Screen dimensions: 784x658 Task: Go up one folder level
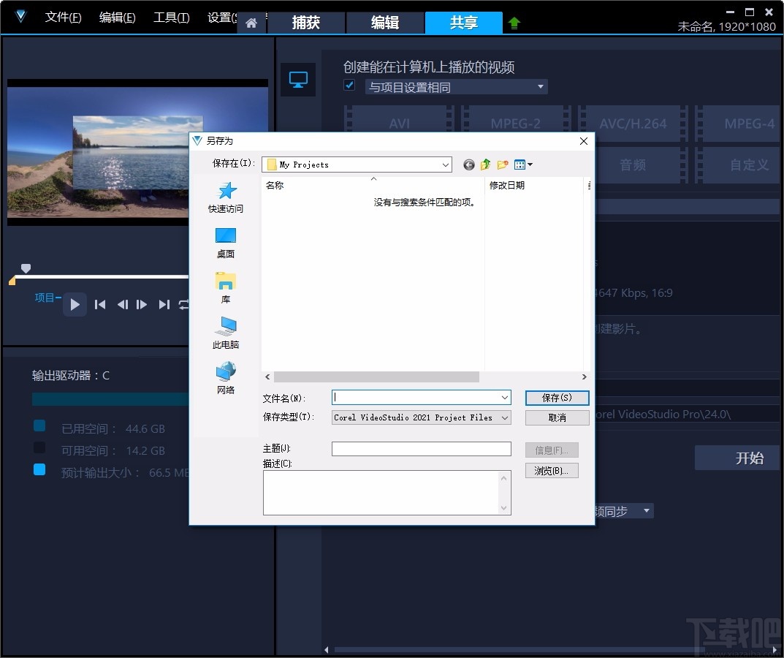click(485, 164)
